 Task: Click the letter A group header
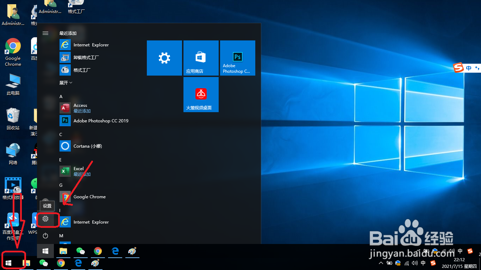[x=61, y=96]
